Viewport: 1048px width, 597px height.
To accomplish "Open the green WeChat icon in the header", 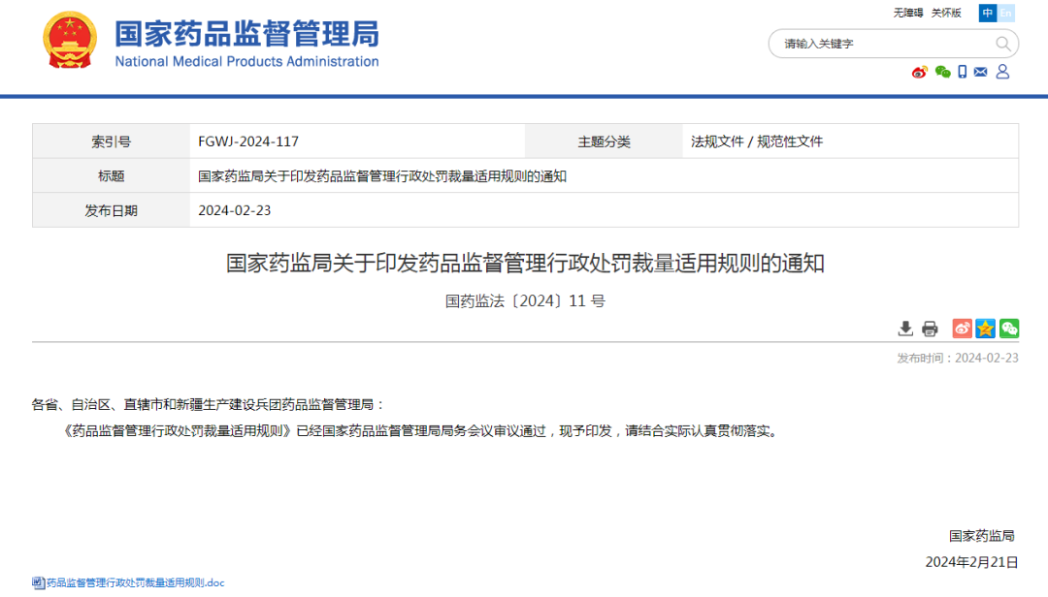I will [942, 72].
